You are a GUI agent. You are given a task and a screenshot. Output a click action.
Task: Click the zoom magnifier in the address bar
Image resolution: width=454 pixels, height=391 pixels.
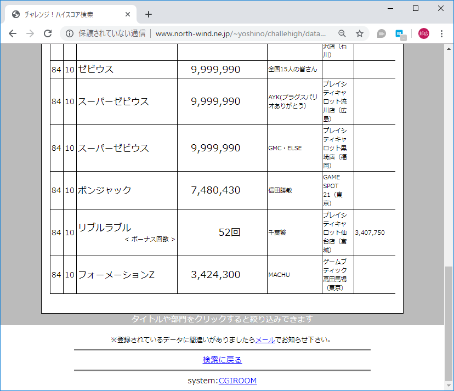[341, 33]
